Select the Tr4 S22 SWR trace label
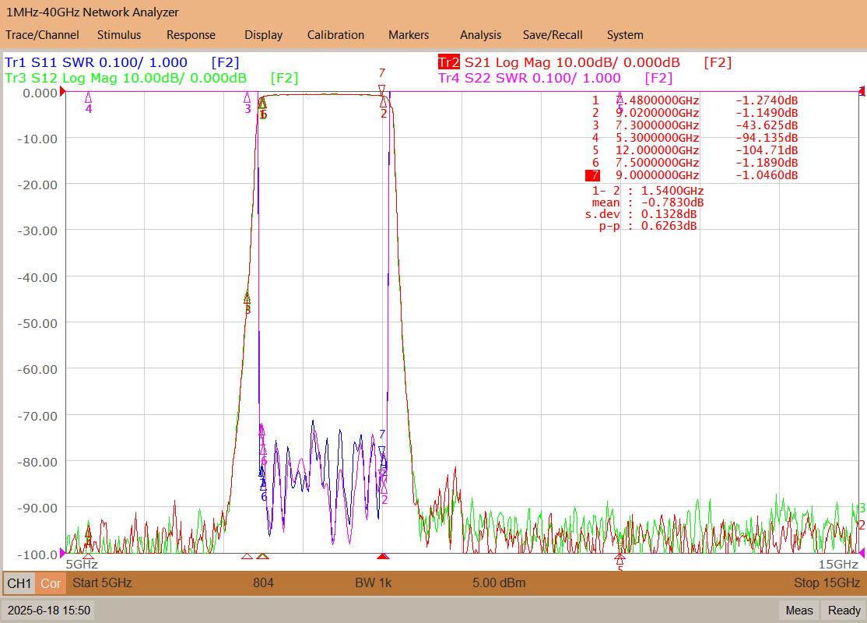 [x=529, y=78]
